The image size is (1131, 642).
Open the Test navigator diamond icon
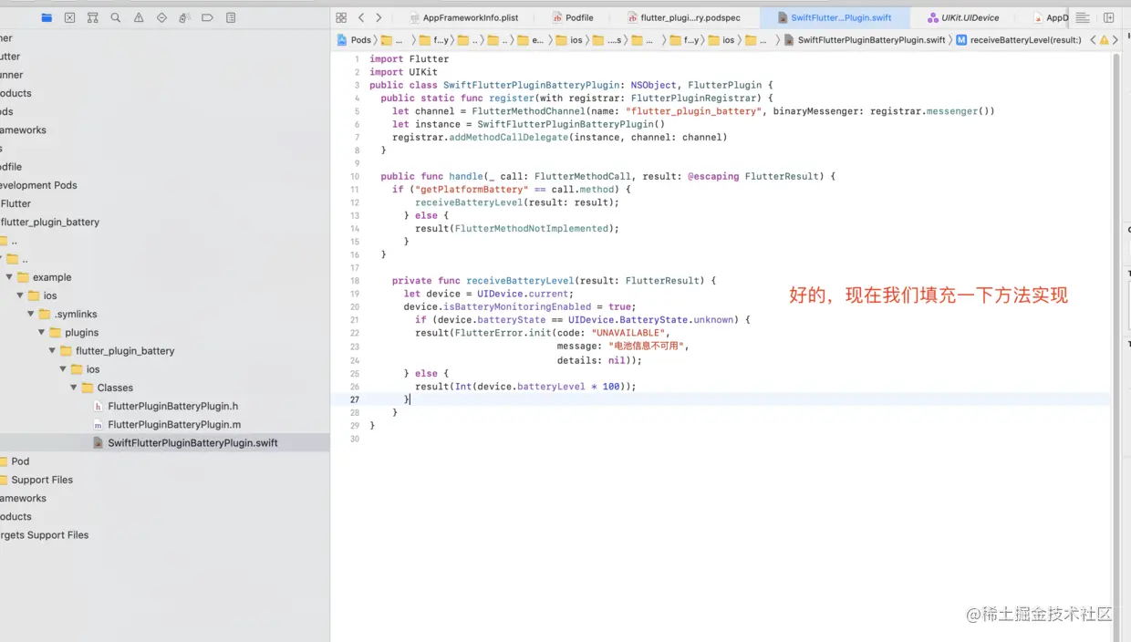pos(161,17)
